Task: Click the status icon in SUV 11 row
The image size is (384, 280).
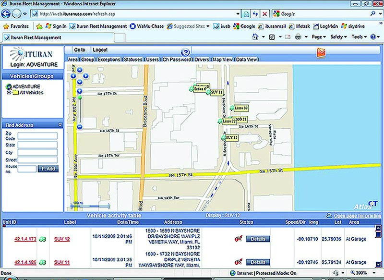Action: tap(238, 262)
